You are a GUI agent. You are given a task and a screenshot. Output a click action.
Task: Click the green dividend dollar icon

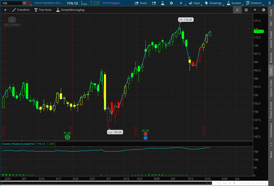[68, 137]
